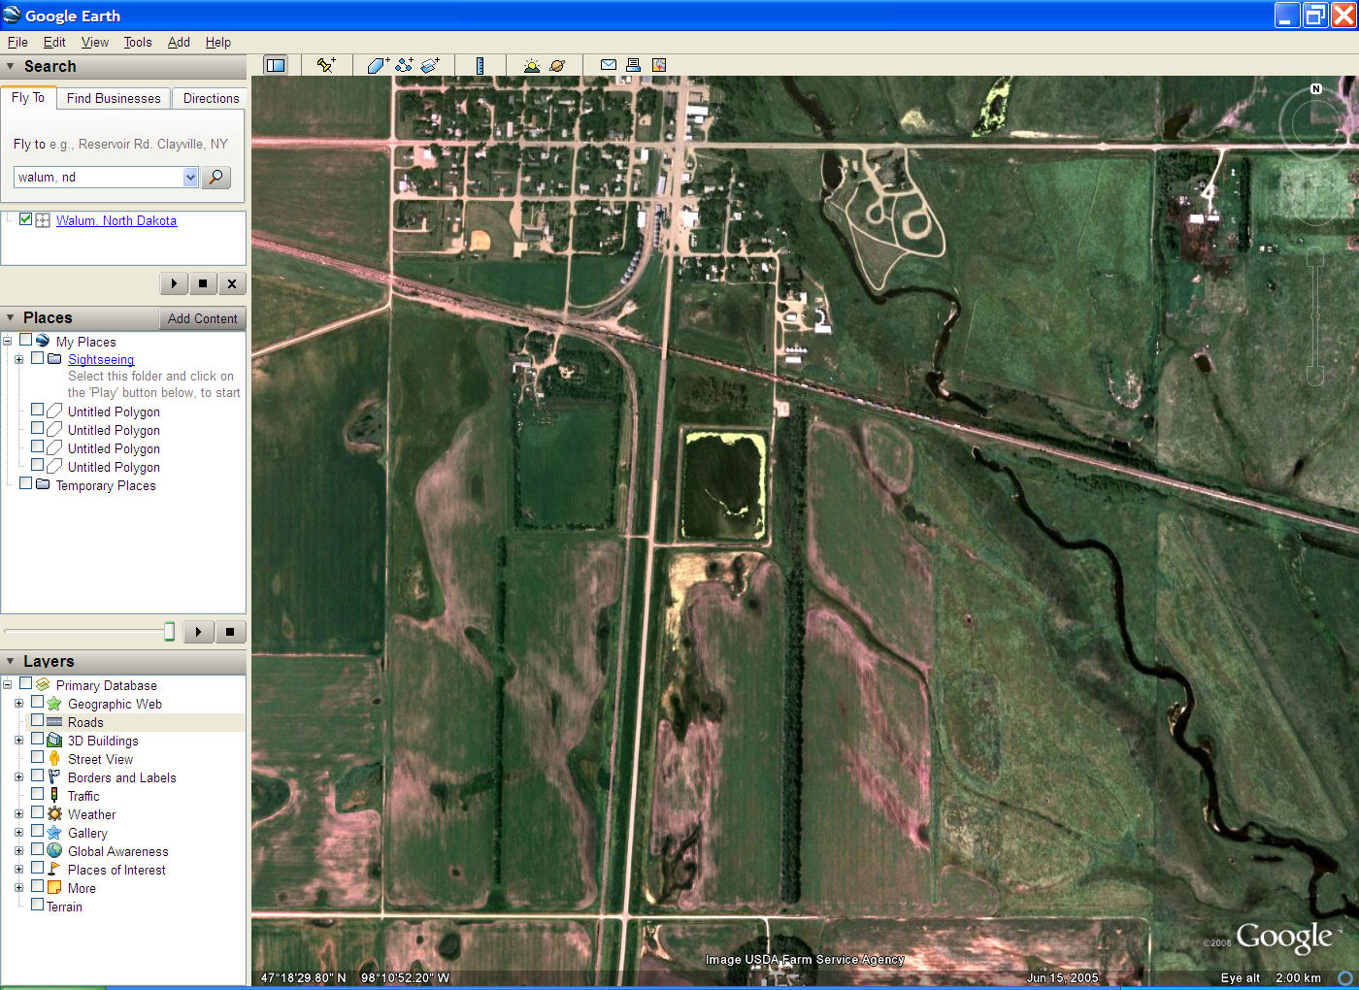The image size is (1359, 990).
Task: Uncheck the Walum, North Dakota result checkbox
Action: point(25,219)
